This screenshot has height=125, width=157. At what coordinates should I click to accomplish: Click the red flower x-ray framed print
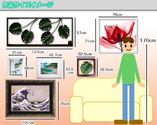click(x=118, y=36)
